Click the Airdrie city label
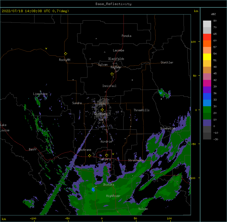 click(106, 142)
